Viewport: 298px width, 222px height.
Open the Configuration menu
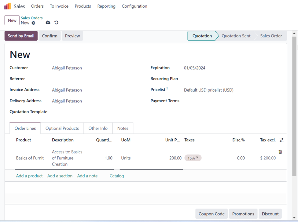(134, 6)
